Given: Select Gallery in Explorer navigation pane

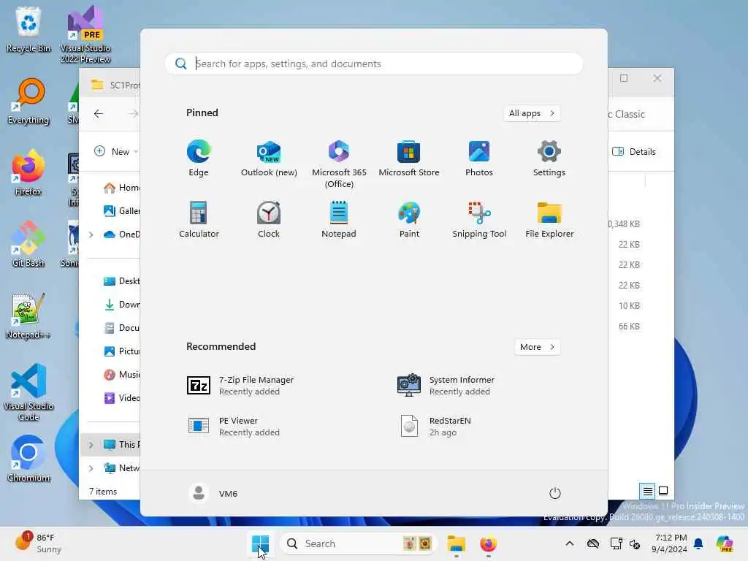Looking at the screenshot, I should click(121, 211).
